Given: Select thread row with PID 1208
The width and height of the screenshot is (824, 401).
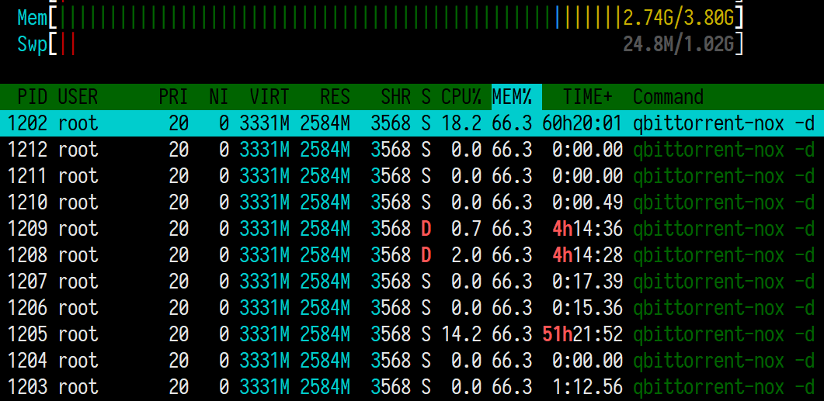Looking at the screenshot, I should (412, 255).
